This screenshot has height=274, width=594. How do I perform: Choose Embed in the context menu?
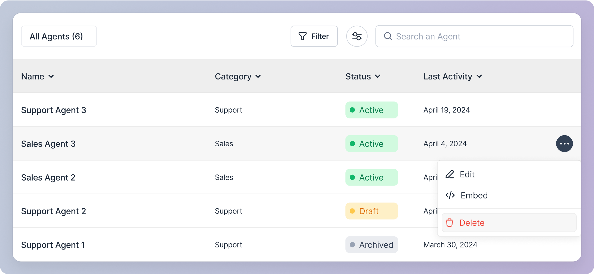(474, 195)
